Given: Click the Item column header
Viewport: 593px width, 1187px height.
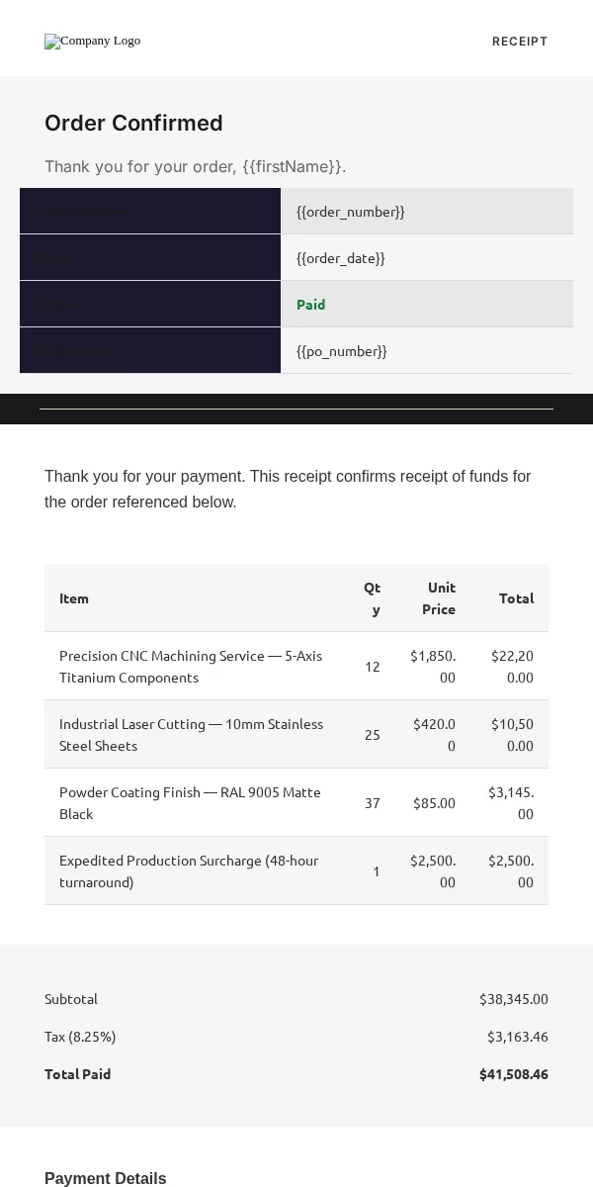Looking at the screenshot, I should pos(74,597).
